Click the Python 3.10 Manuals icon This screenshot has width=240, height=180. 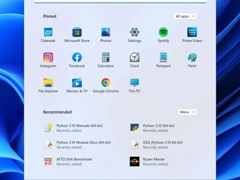[x=48, y=128]
